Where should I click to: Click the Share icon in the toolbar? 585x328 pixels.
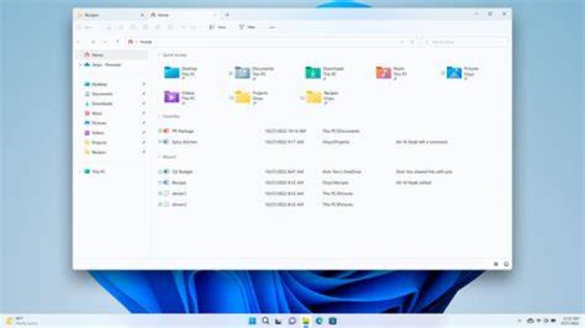(158, 28)
